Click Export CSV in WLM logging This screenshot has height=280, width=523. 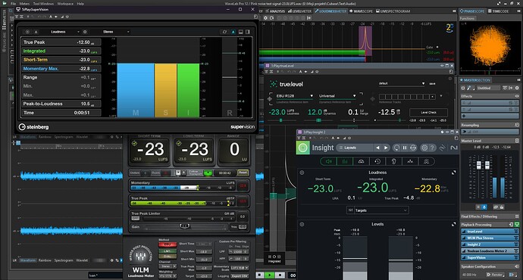coord(240,276)
